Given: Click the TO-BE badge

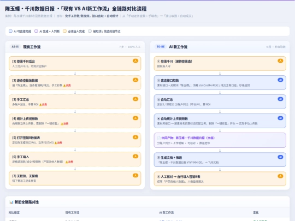Looking at the screenshot, I should click(x=161, y=46).
